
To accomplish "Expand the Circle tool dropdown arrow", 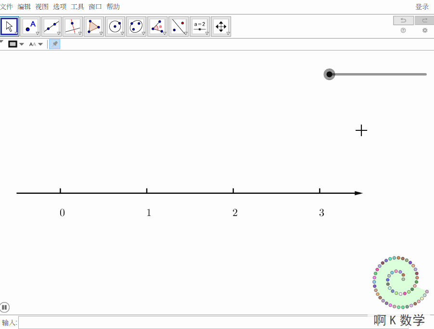I will [x=122, y=33].
